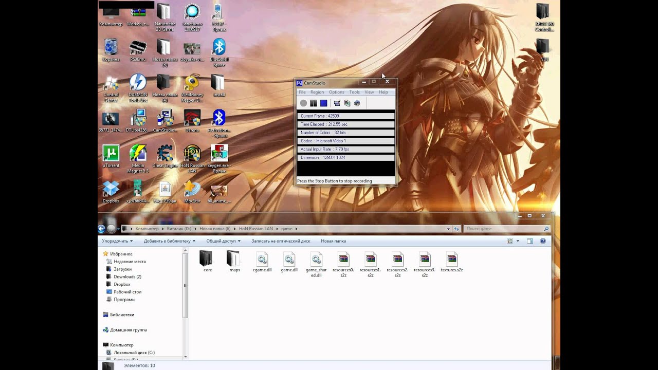Image resolution: width=658 pixels, height=370 pixels.
Task: Pause the CamStudio recording
Action: [314, 103]
